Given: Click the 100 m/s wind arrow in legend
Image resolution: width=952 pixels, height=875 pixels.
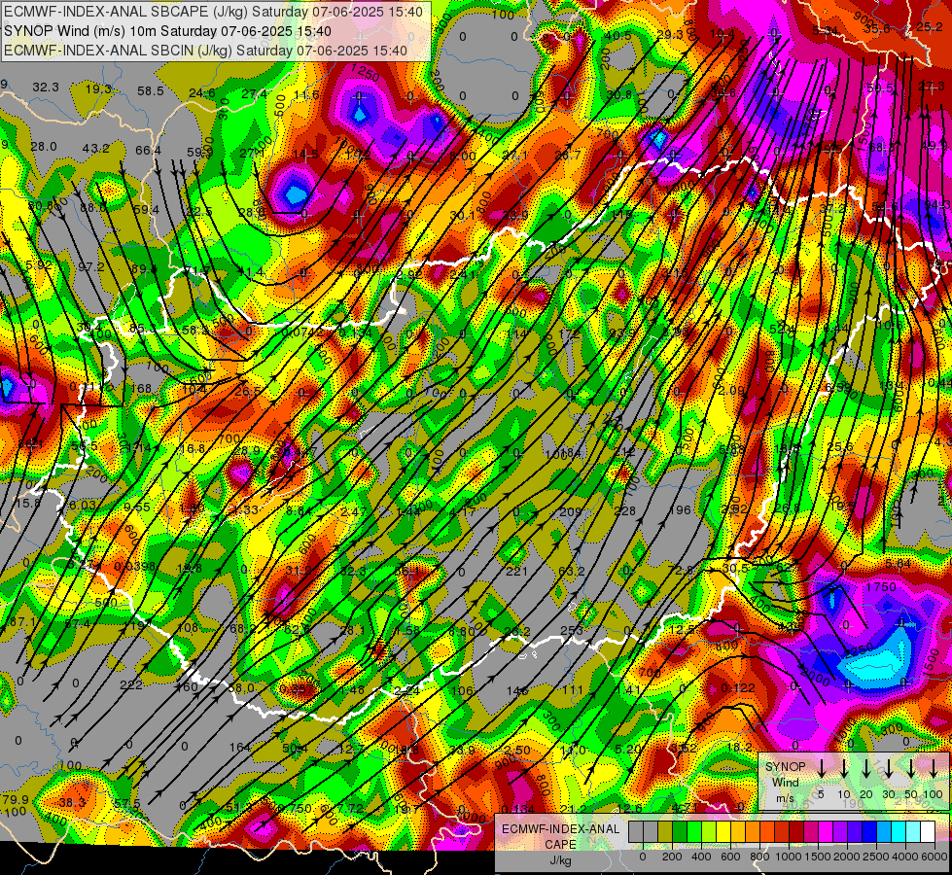Looking at the screenshot, I should tap(934, 768).
